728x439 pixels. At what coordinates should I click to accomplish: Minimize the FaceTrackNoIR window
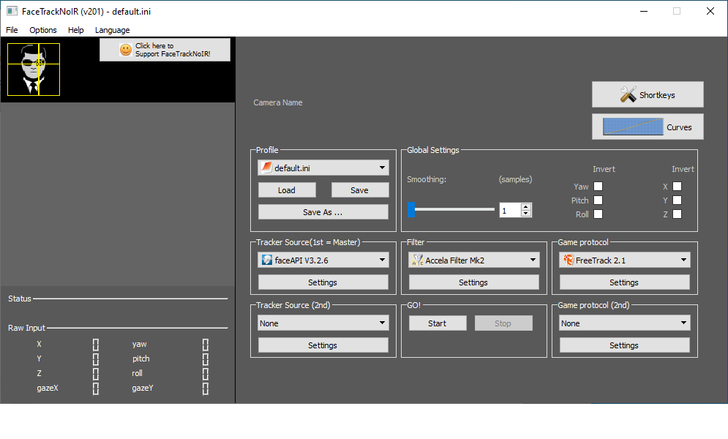click(644, 11)
